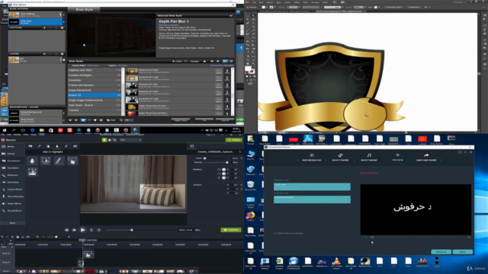The height and width of the screenshot is (274, 488).
Task: Add a new caption in ProShow Captions header
Action: pyautogui.click(x=44, y=27)
